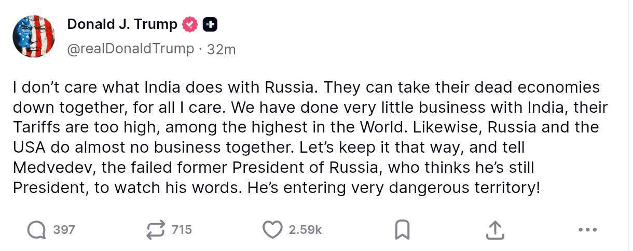Click the 715 reposts count
Viewport: 633px width, 251px height.
coord(182,230)
